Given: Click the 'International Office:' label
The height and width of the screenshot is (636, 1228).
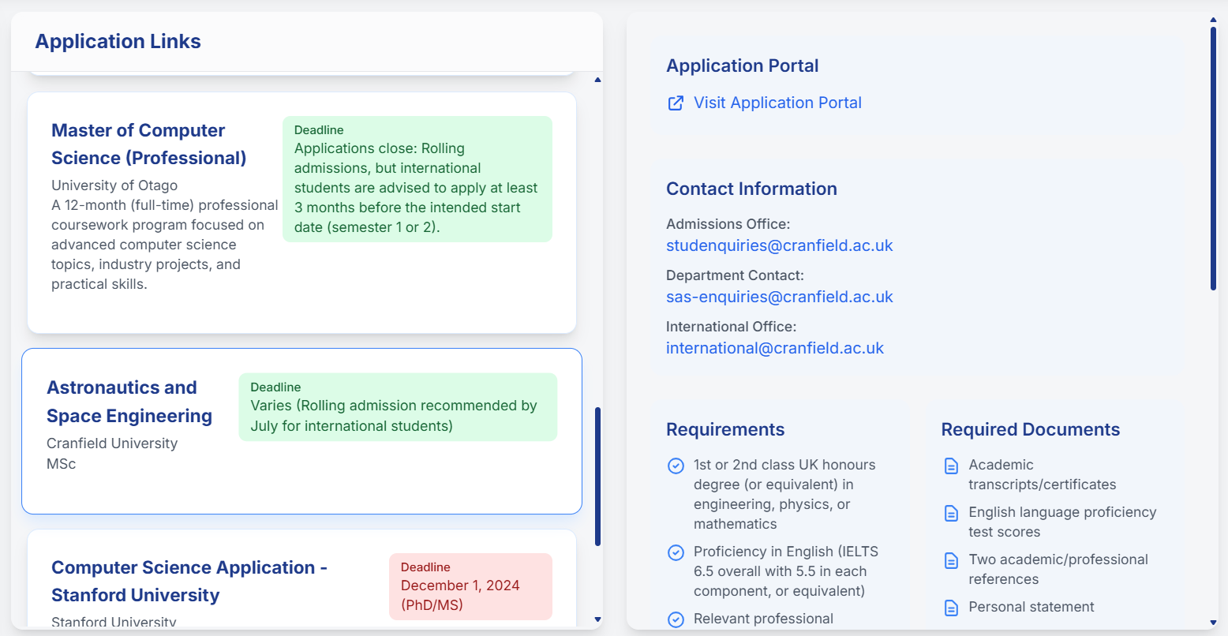Looking at the screenshot, I should pyautogui.click(x=732, y=327).
